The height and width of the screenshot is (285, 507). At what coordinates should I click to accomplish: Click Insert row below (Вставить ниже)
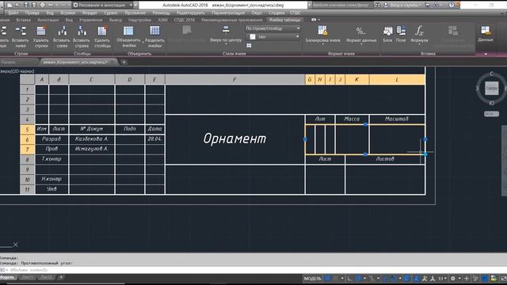(x=21, y=37)
